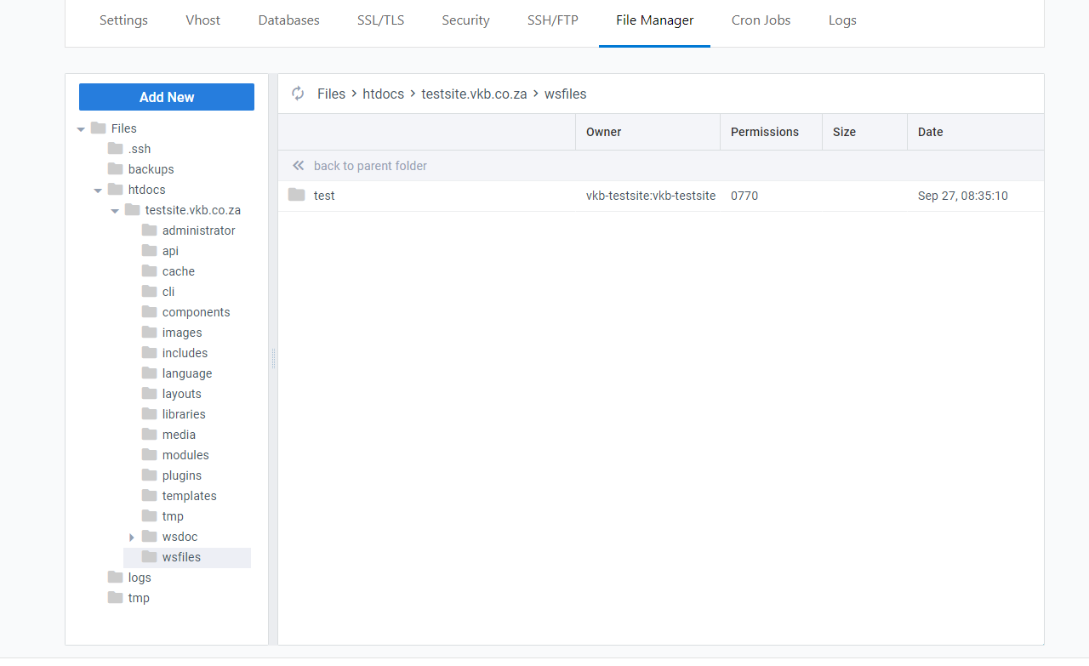Viewport: 1089px width, 666px height.
Task: Open htdocs via the breadcrumb link
Action: [x=383, y=94]
